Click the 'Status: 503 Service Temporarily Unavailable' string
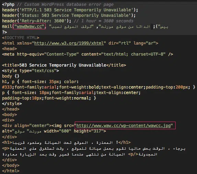Viewport: 197px width, 174px height. click(75, 15)
